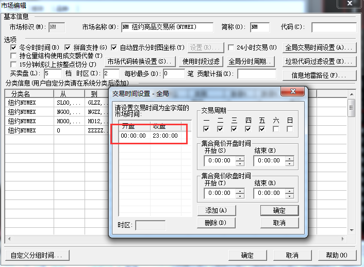
Task: Open 全局交易时间设置 dialog button
Action: 319,48
